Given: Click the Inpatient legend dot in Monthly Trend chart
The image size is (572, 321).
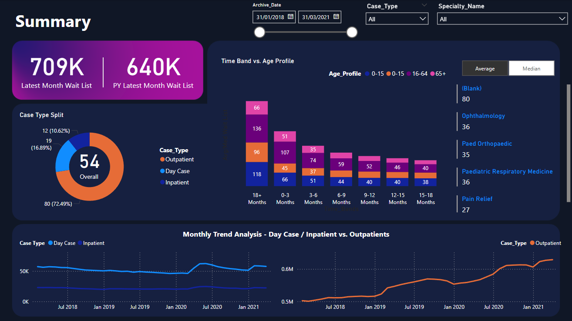Looking at the screenshot, I should click(80, 243).
